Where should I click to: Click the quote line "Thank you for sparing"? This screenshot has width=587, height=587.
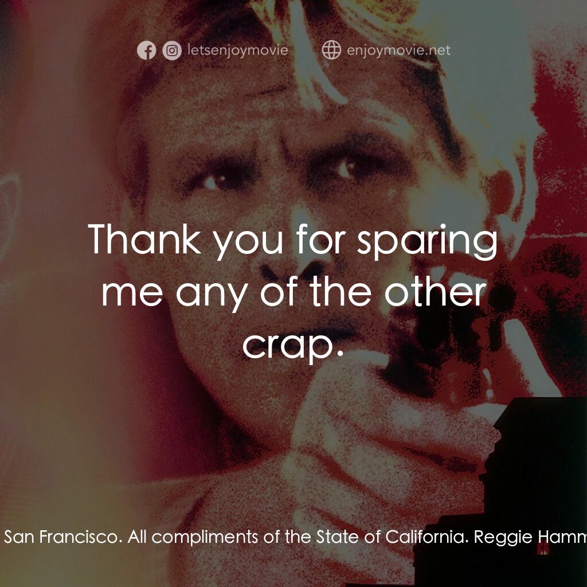pos(293,240)
